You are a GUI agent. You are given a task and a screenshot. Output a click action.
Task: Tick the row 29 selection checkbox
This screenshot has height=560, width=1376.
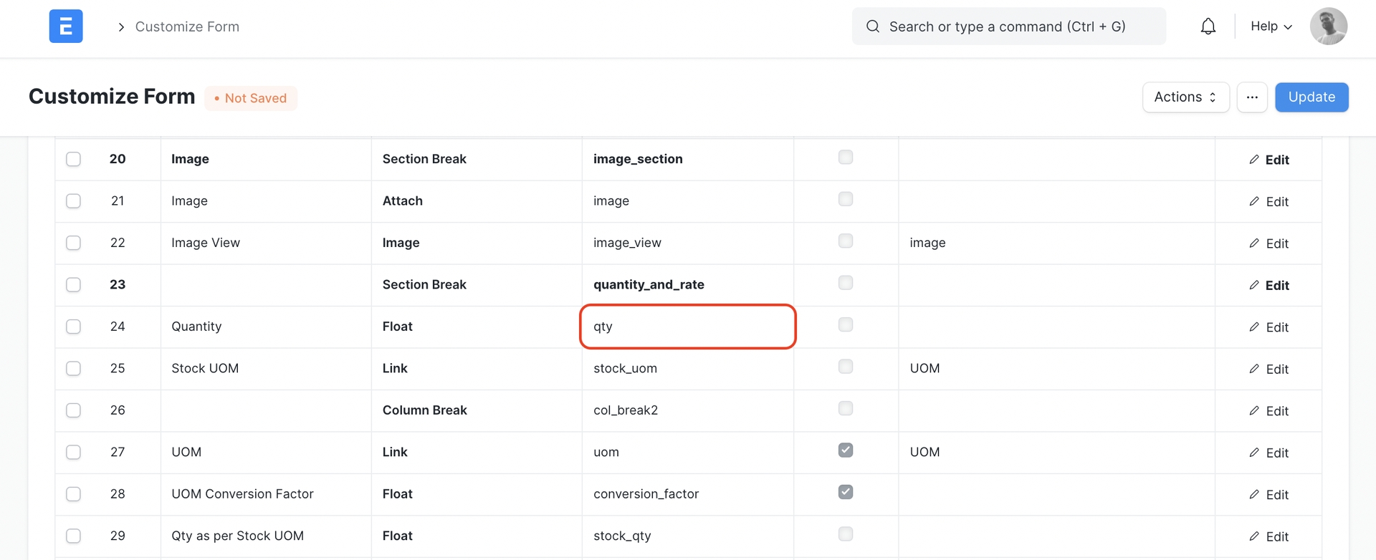[73, 536]
